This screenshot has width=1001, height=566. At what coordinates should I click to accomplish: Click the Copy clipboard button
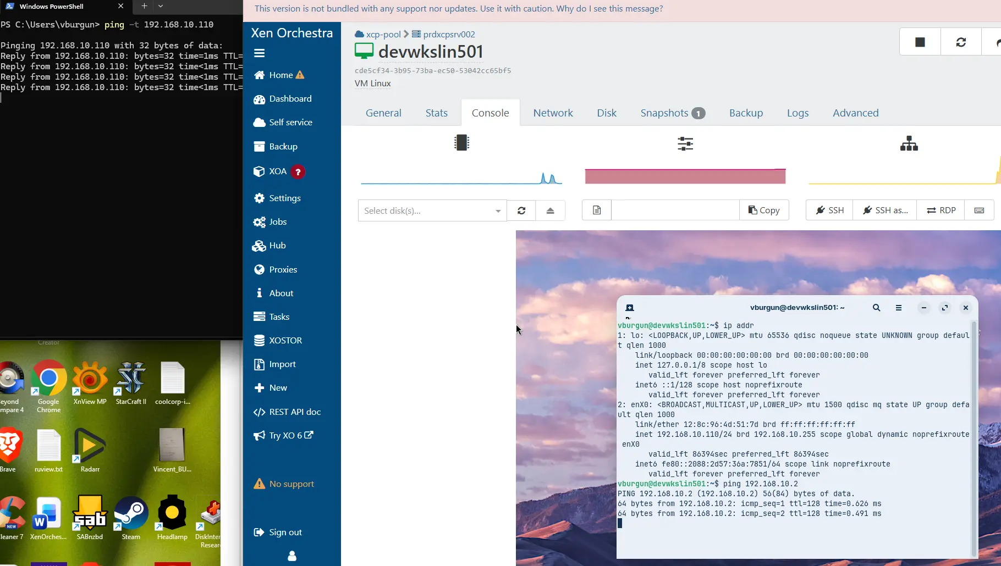(x=764, y=210)
